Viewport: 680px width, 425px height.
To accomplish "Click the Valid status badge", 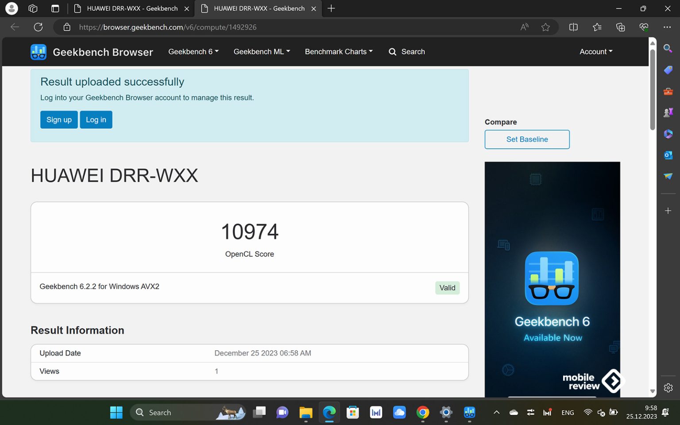I will [x=447, y=288].
